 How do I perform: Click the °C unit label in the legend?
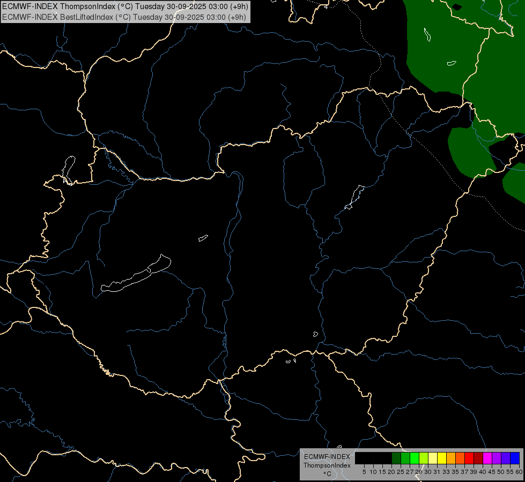click(328, 474)
